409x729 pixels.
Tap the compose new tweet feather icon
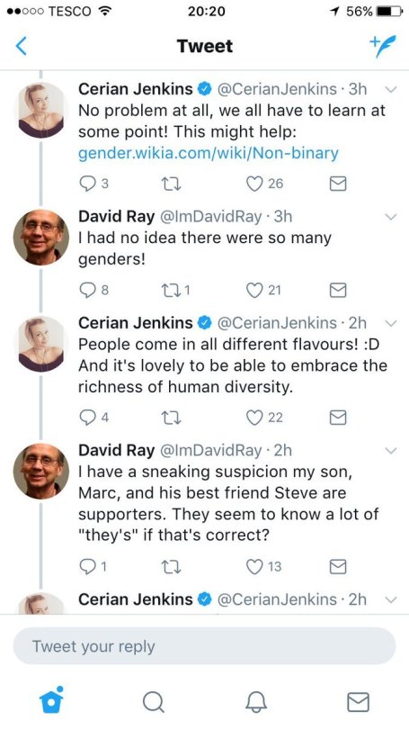tap(383, 46)
